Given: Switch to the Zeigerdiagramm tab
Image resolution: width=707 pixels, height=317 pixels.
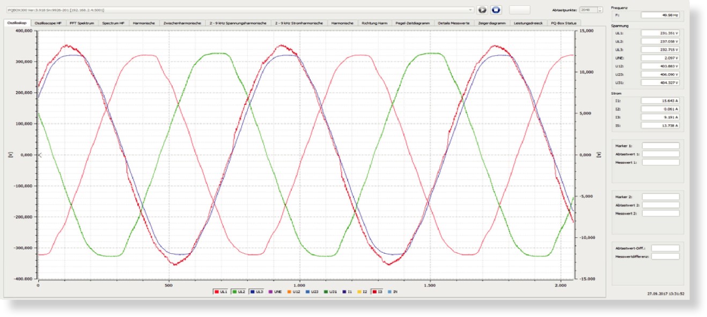Looking at the screenshot, I should [492, 23].
